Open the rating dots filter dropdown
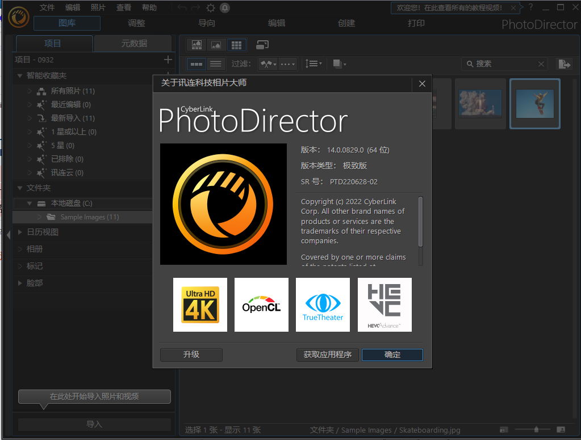 (x=287, y=64)
